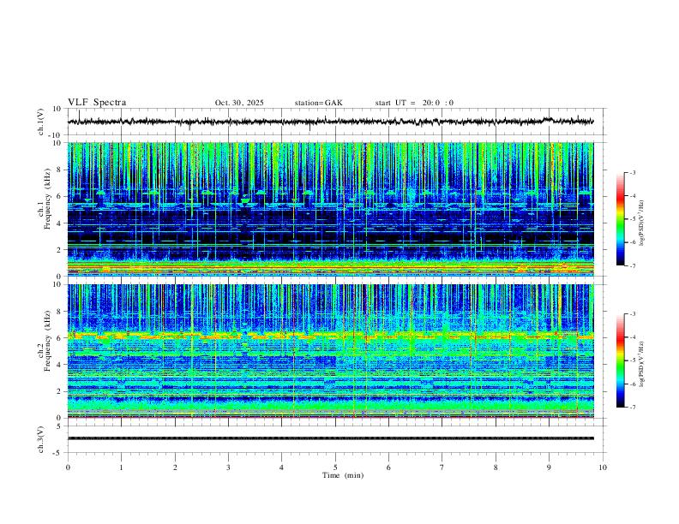The image size is (679, 524).
Task: Click the ch.2 PSD color scale bar
Action: click(x=621, y=360)
